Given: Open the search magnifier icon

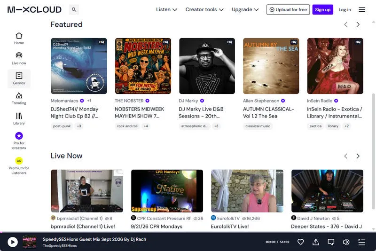Looking at the screenshot, I should 74,9.
